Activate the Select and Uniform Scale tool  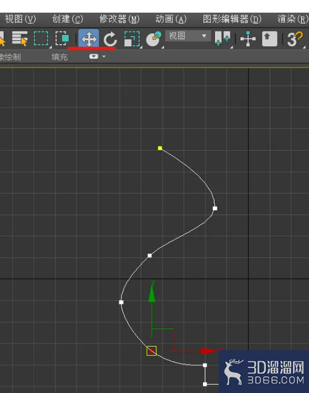133,39
